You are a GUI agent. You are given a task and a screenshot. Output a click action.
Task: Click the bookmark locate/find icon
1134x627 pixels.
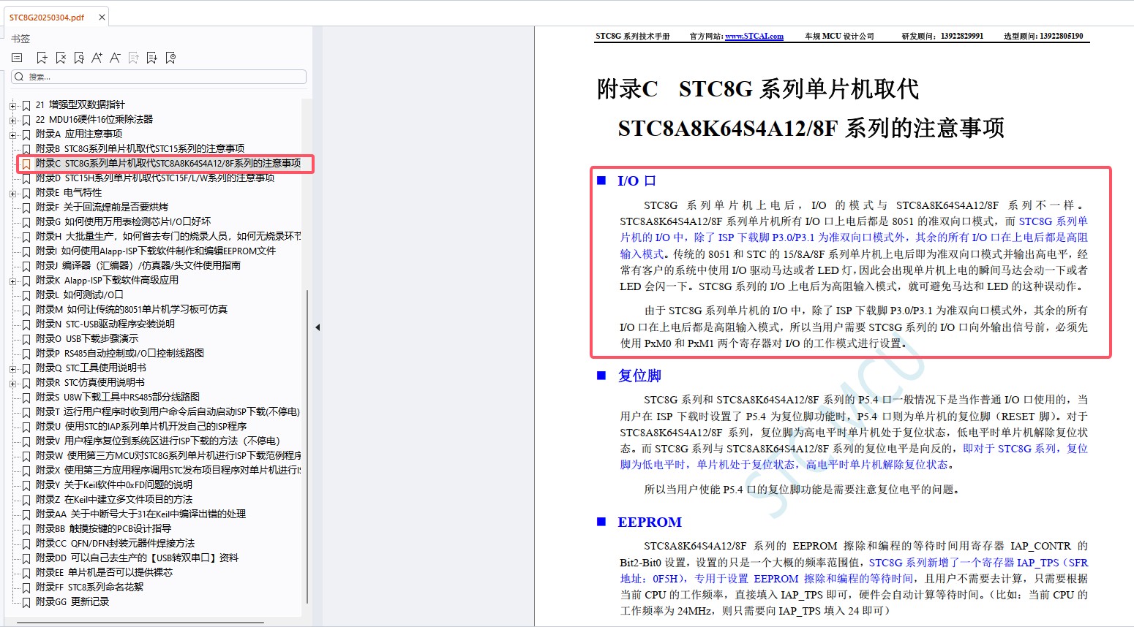click(79, 58)
